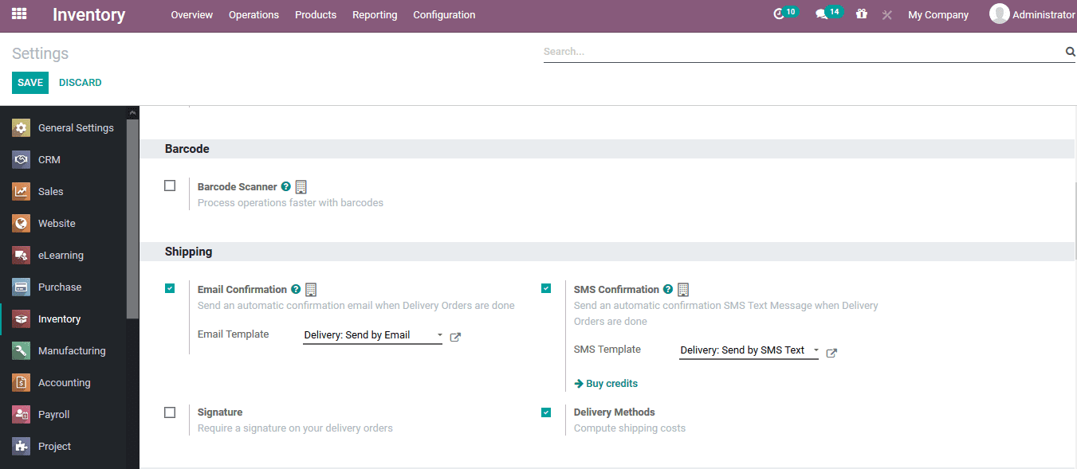
Task: Click inside the Search field
Action: point(797,51)
